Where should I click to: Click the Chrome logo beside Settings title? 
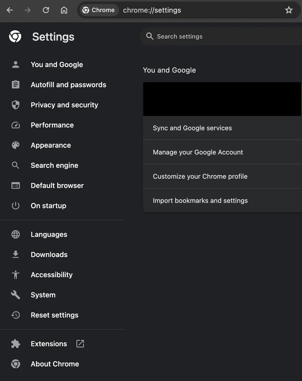[15, 36]
